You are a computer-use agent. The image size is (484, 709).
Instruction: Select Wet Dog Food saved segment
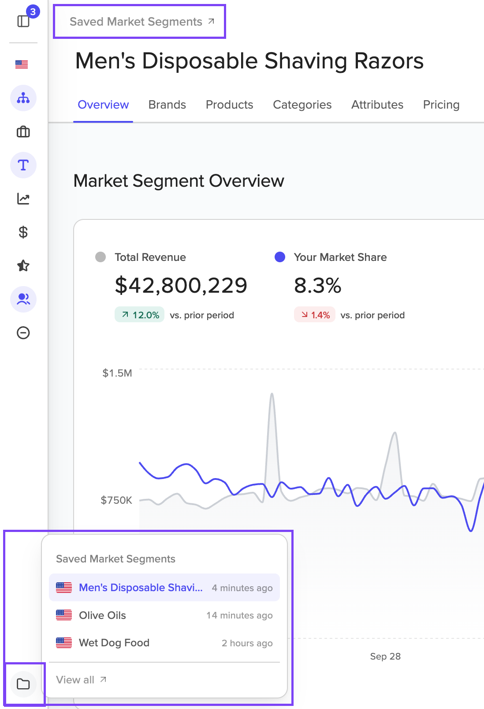[x=164, y=643]
